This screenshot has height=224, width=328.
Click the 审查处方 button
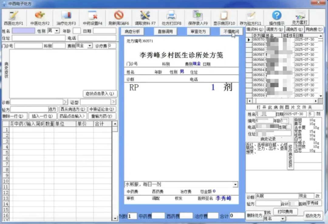tap(198, 32)
